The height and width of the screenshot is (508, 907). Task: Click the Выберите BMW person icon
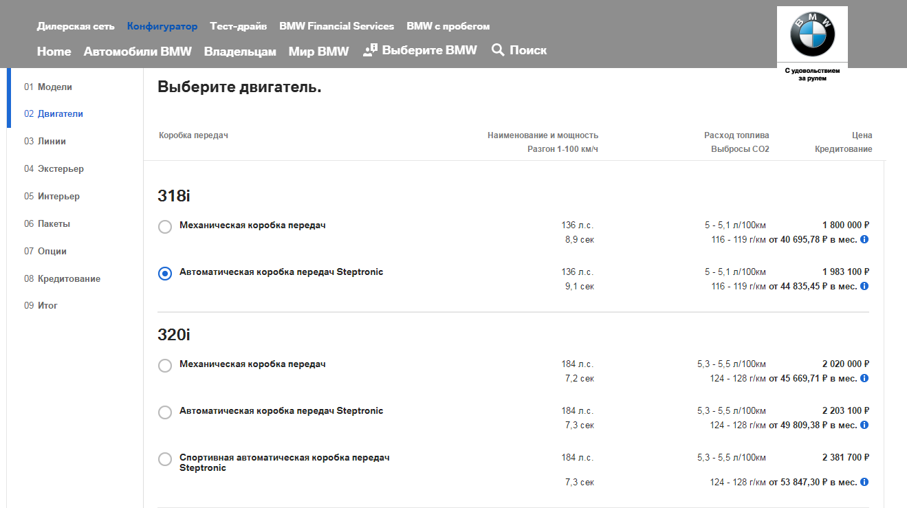pyautogui.click(x=371, y=50)
